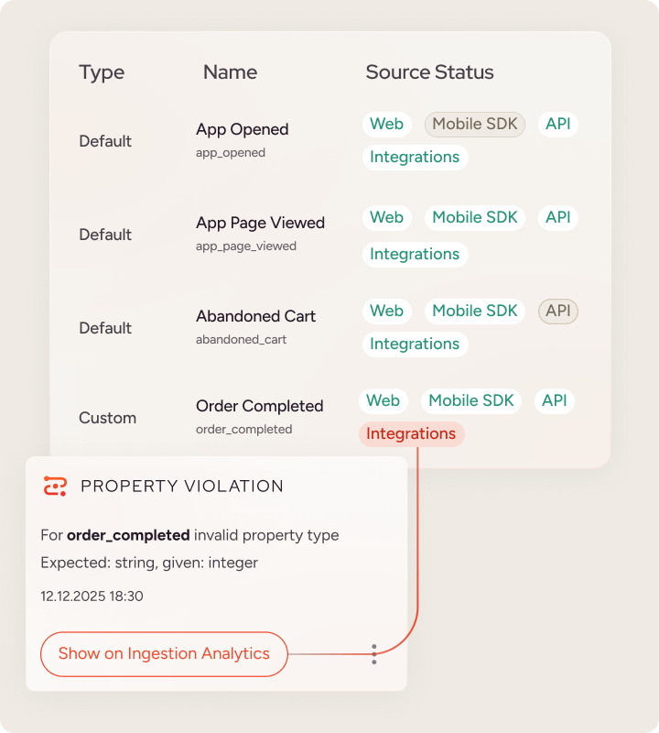The image size is (659, 733).
Task: Click the greyed API tag for Abandoned Cart
Action: (557, 311)
